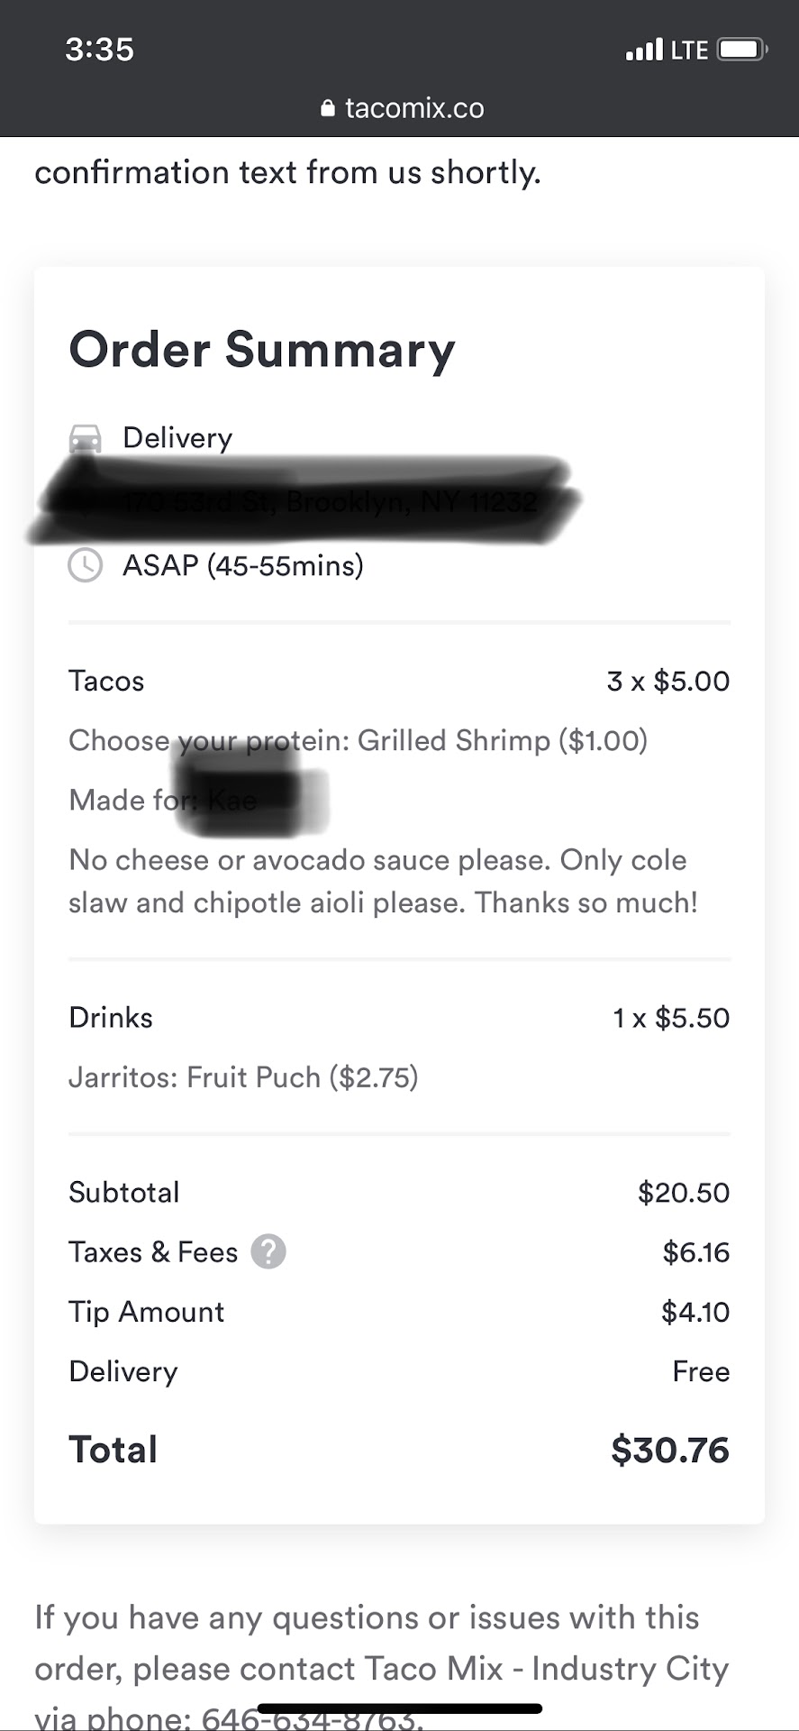Tap the Tacos line item label
Viewport: 799px width, 1731px height.
point(106,681)
